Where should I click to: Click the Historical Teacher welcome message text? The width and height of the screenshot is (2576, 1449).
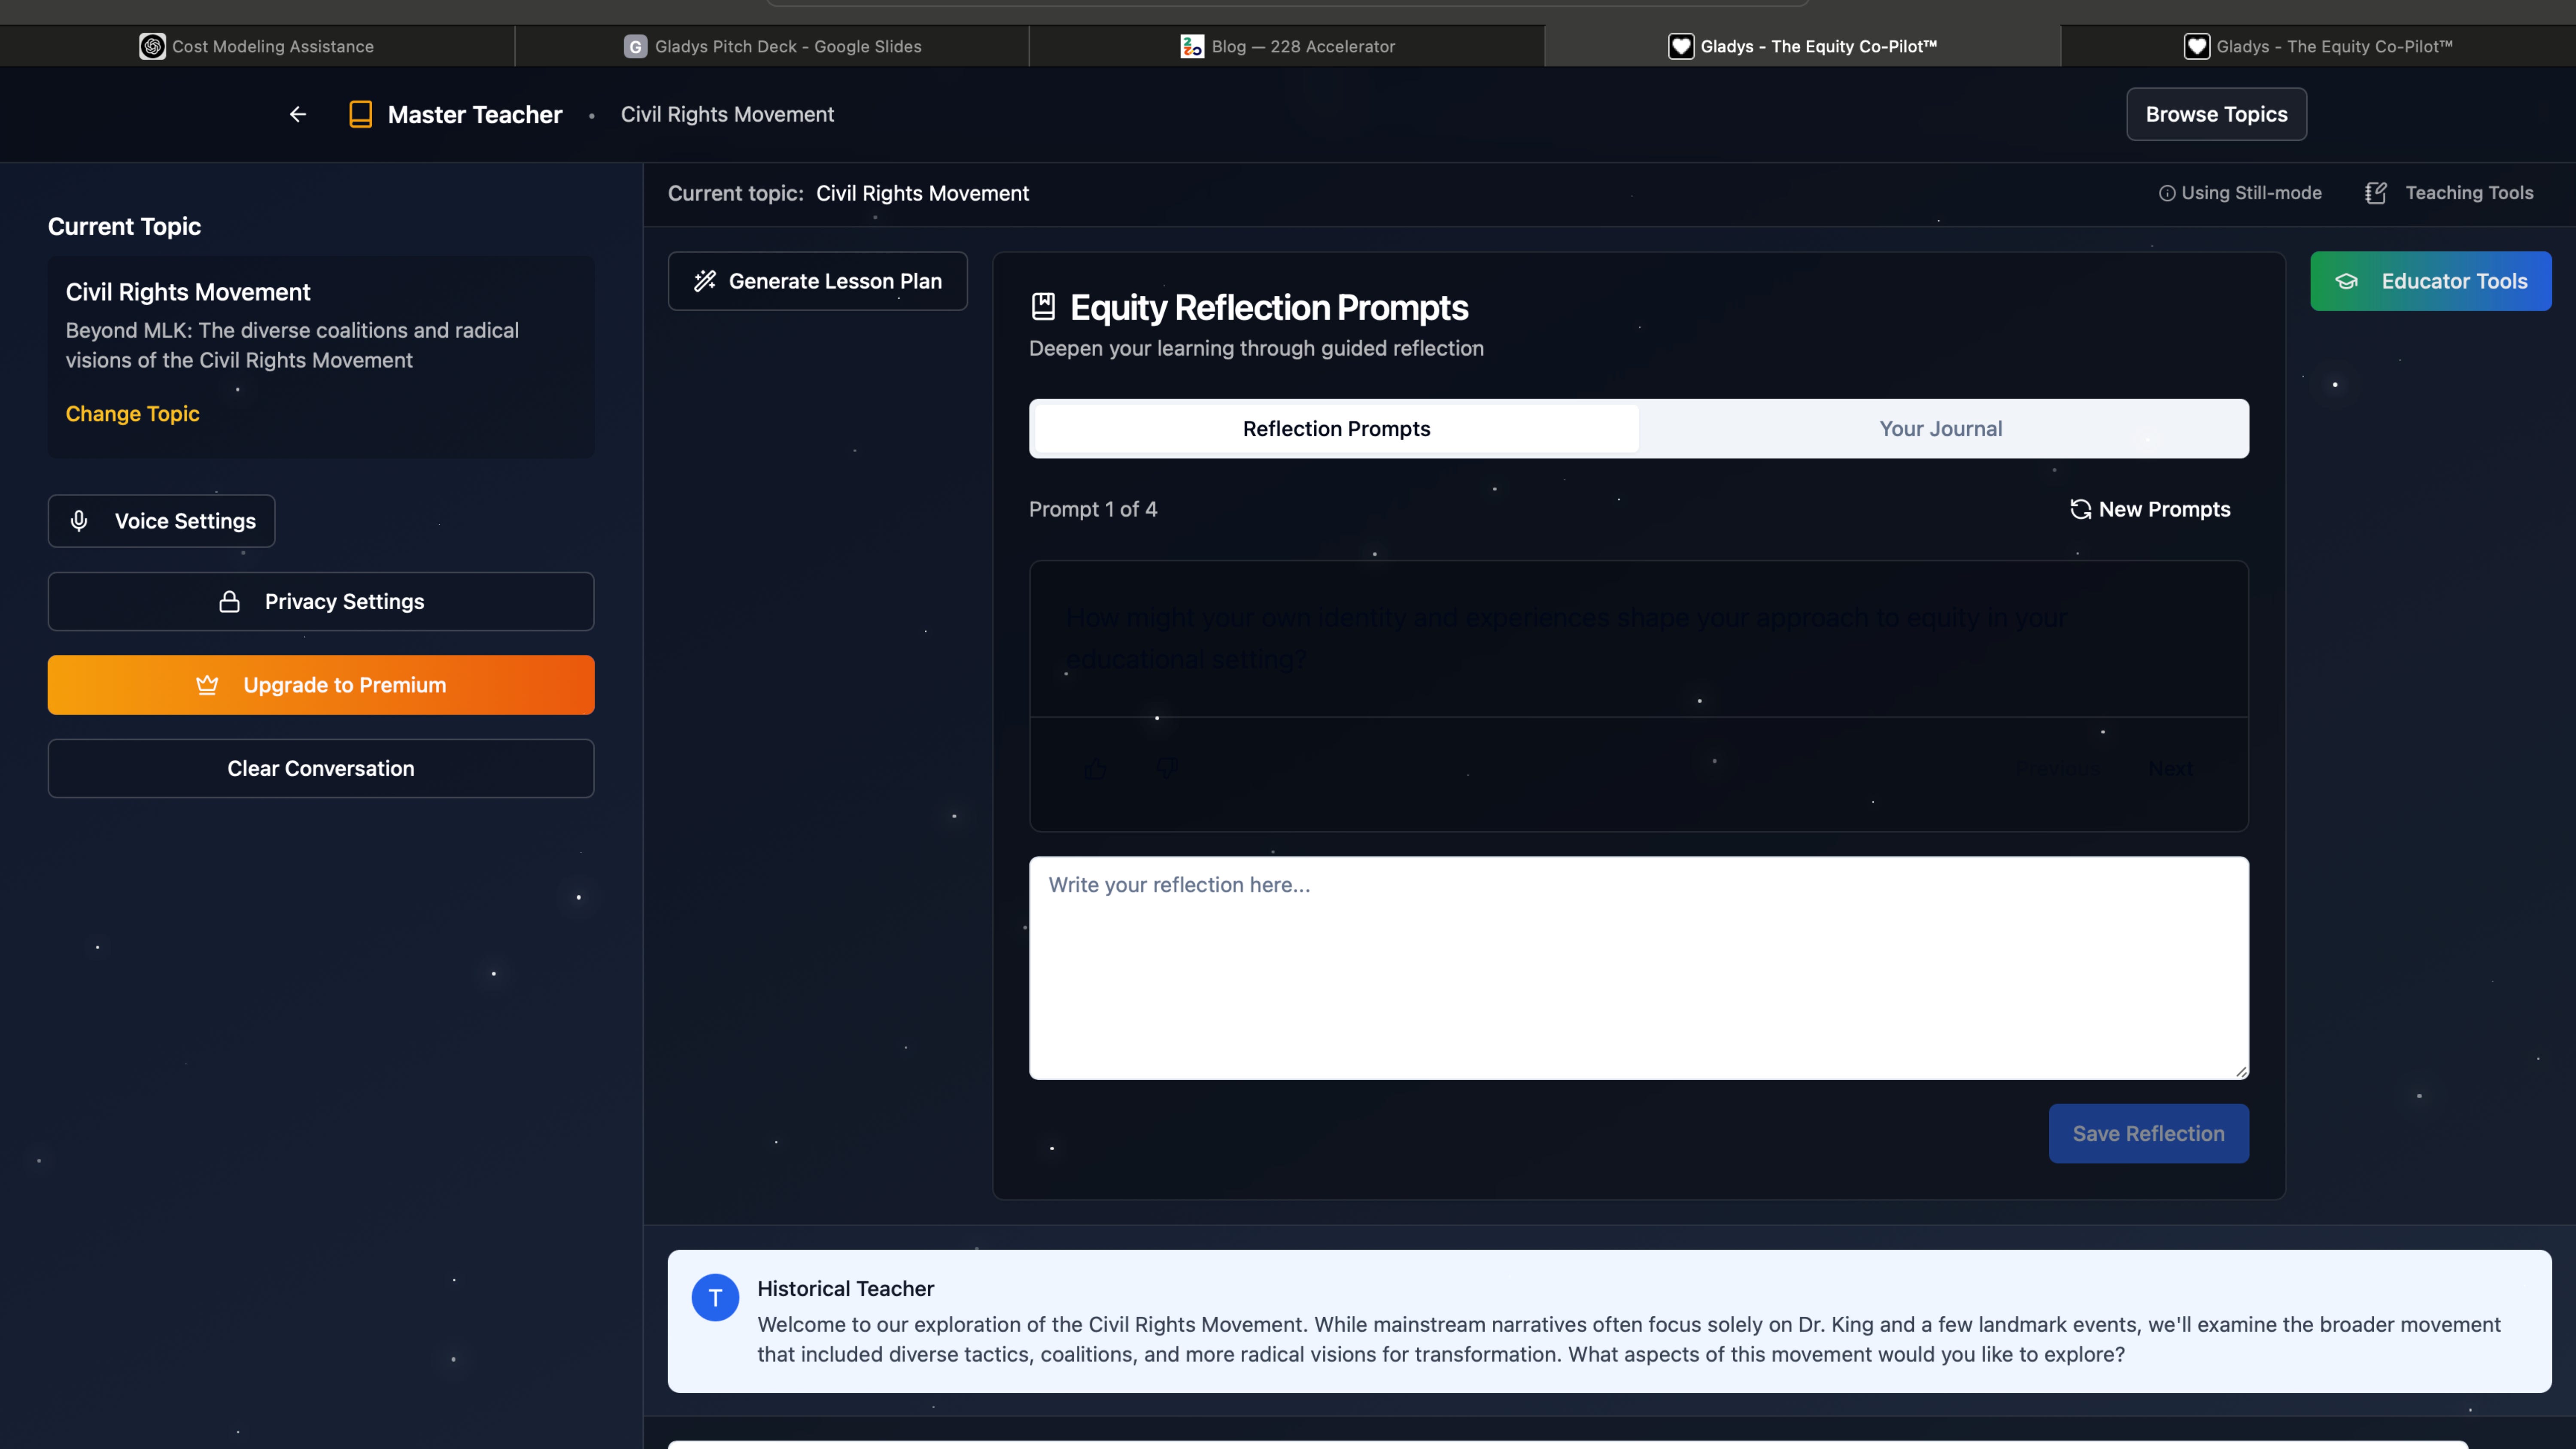point(1628,1339)
